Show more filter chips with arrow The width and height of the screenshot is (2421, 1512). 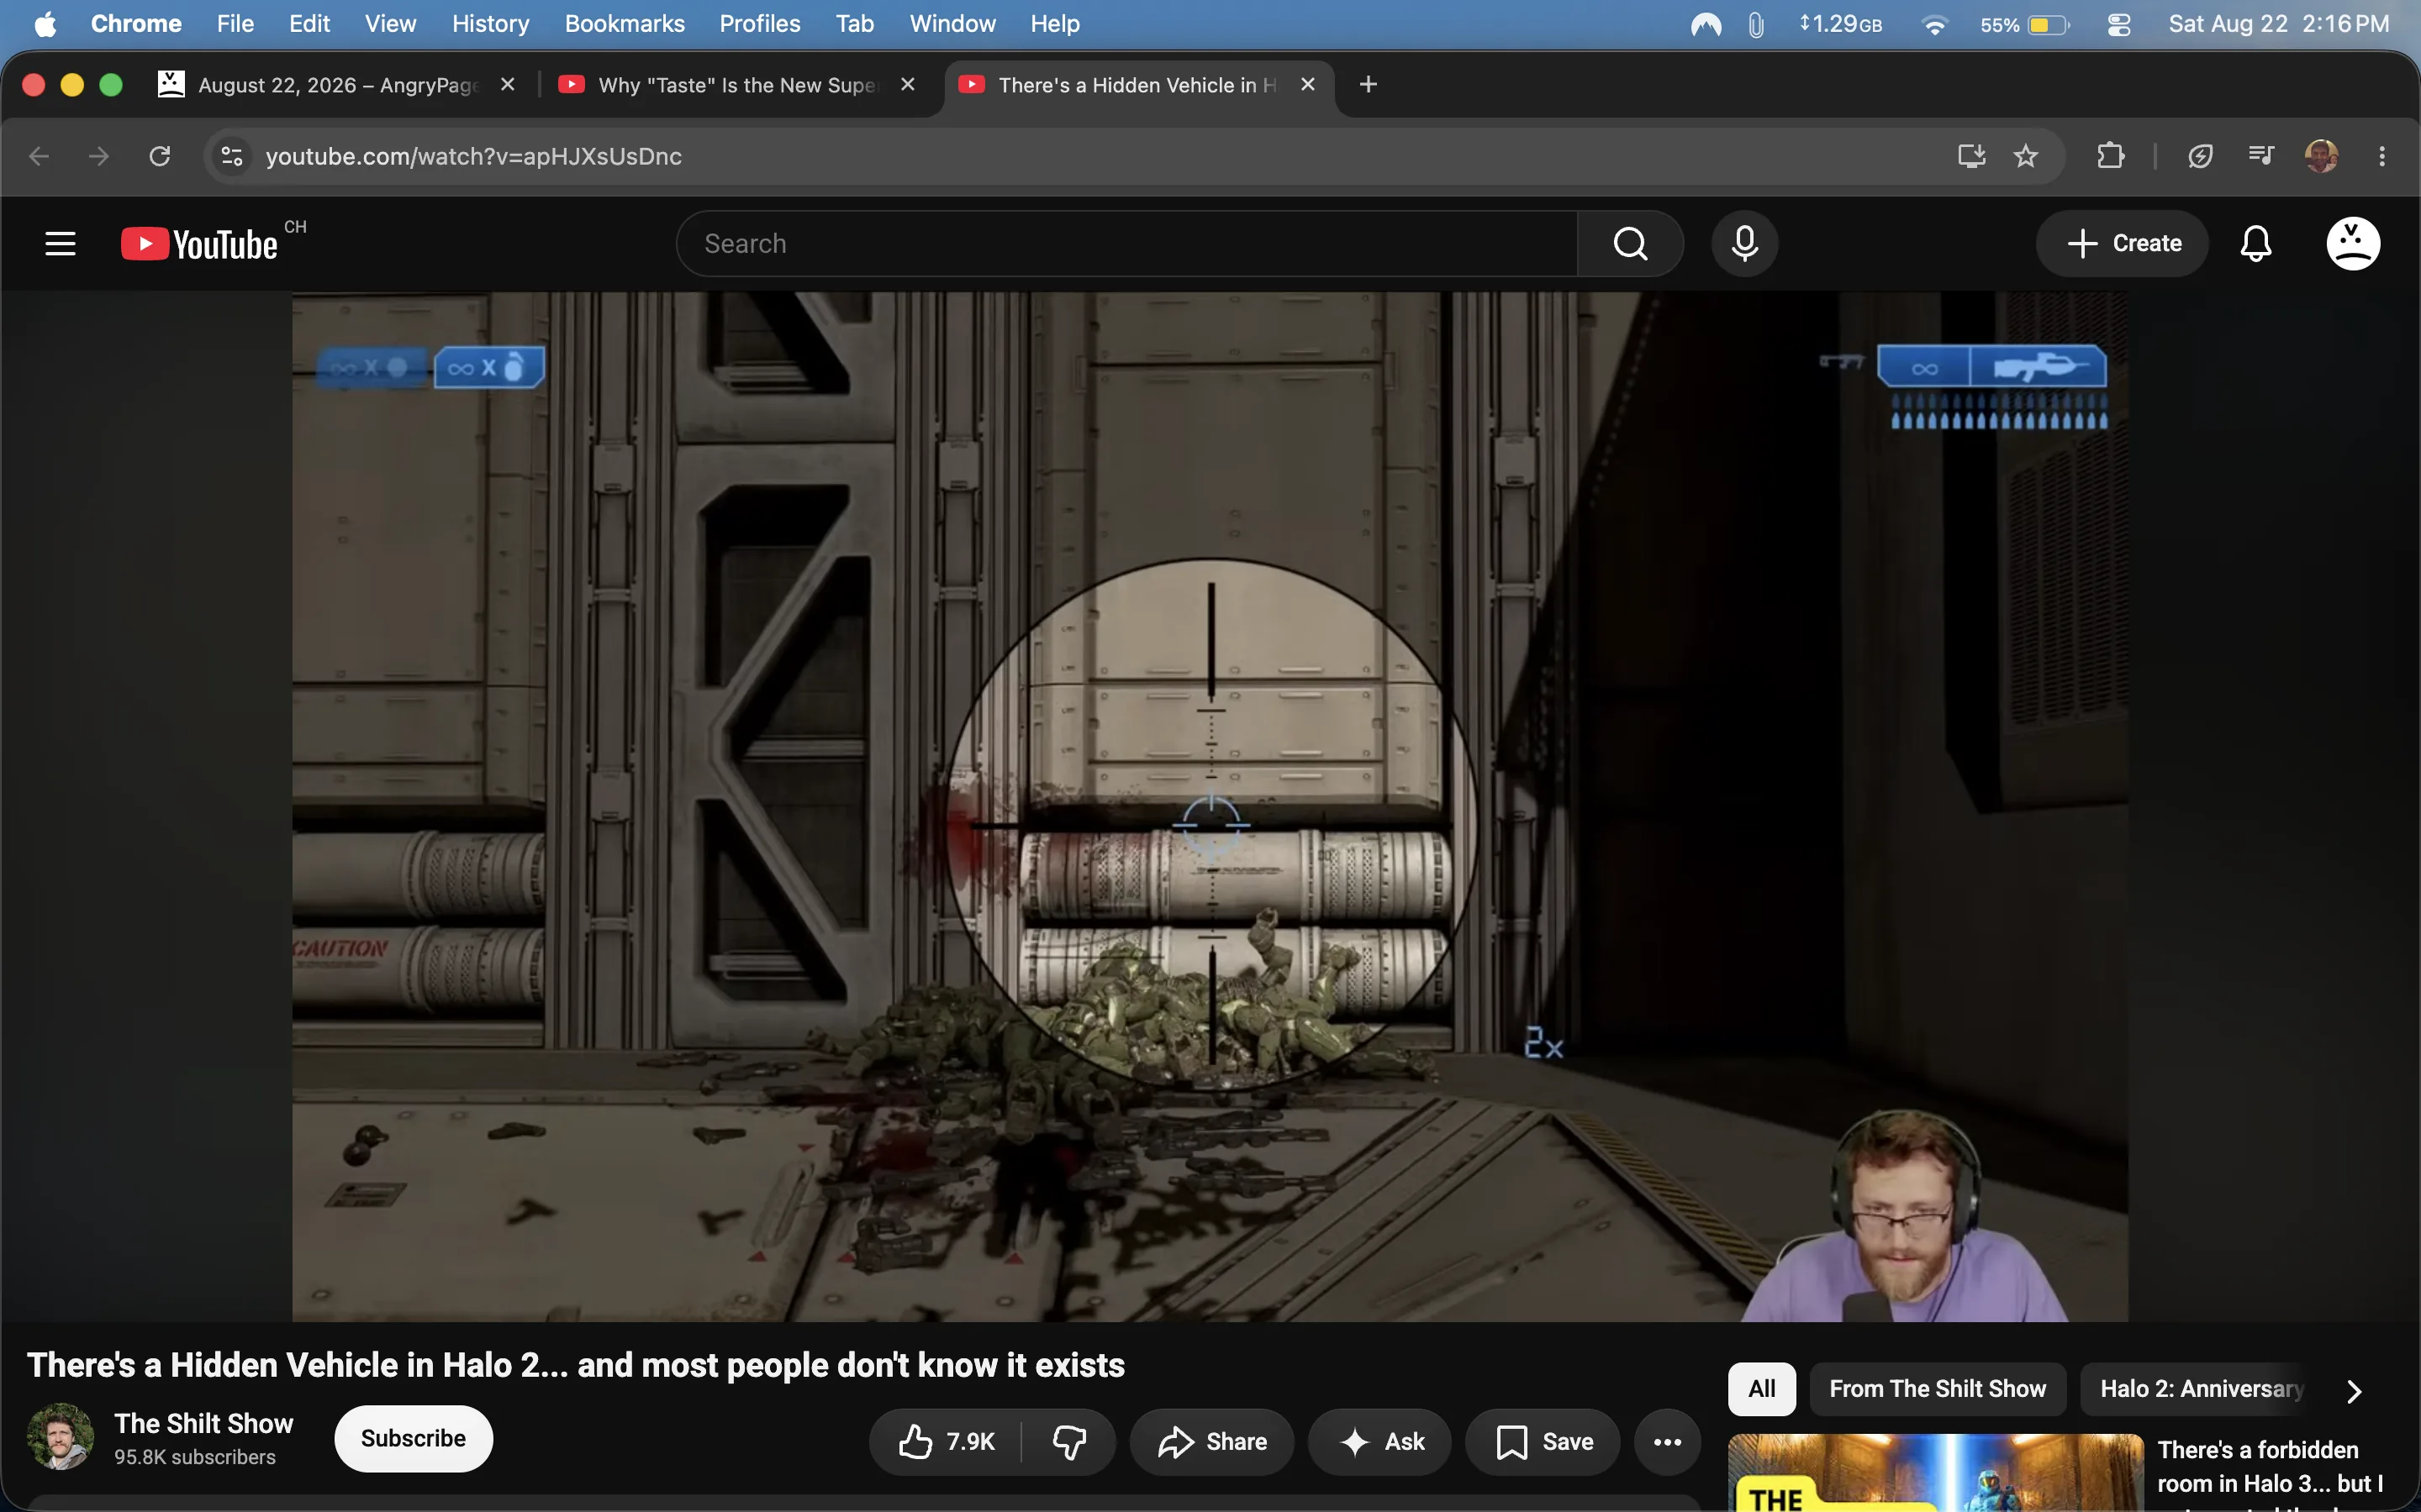(2354, 1390)
